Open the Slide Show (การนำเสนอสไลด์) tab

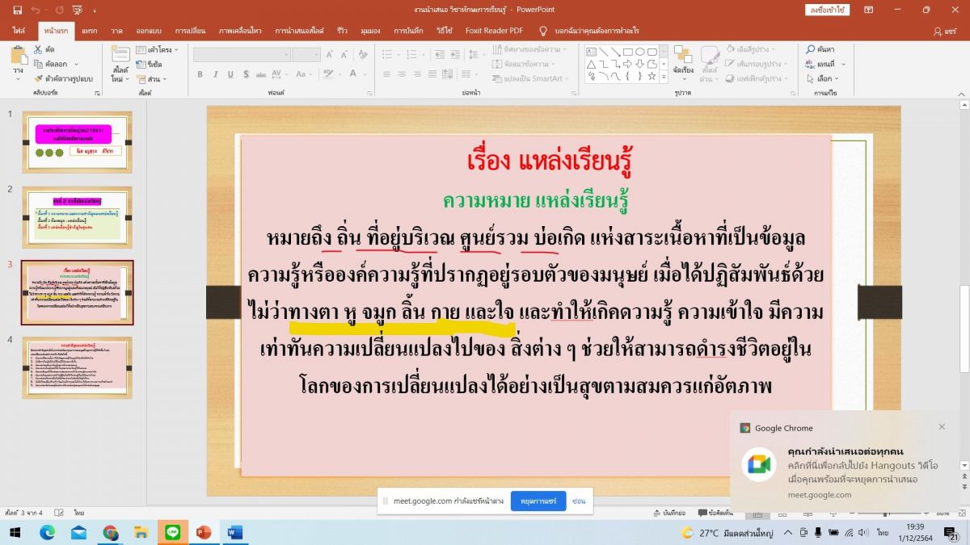299,30
